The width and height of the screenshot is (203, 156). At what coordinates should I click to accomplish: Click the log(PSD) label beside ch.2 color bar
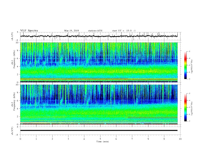click(x=192, y=108)
